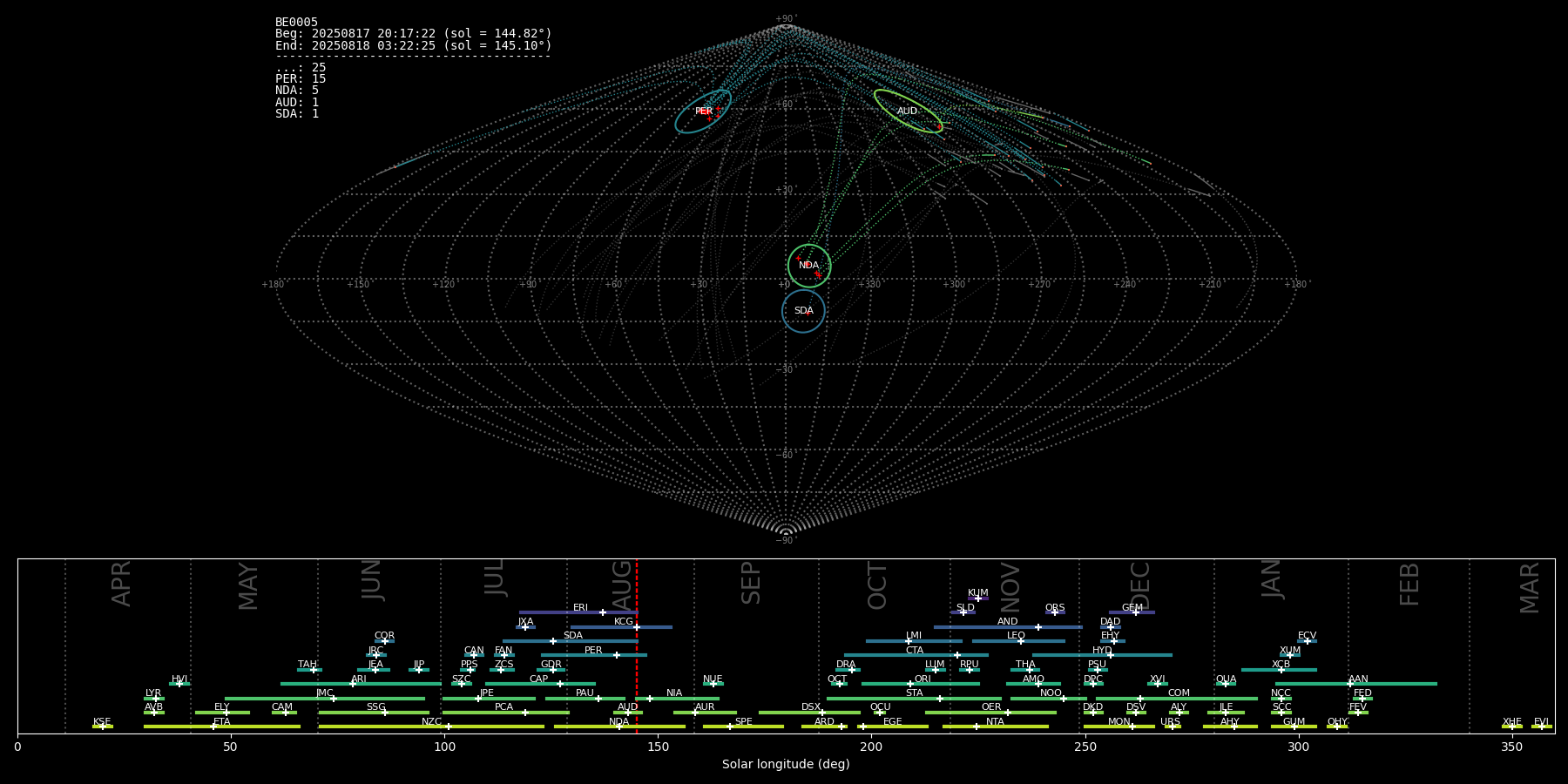Click the LEO shower label
Viewport: 1568px width, 784px height.
(1017, 636)
